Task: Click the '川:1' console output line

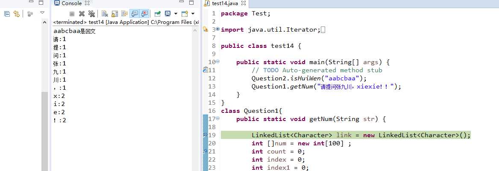Action: tap(60, 80)
